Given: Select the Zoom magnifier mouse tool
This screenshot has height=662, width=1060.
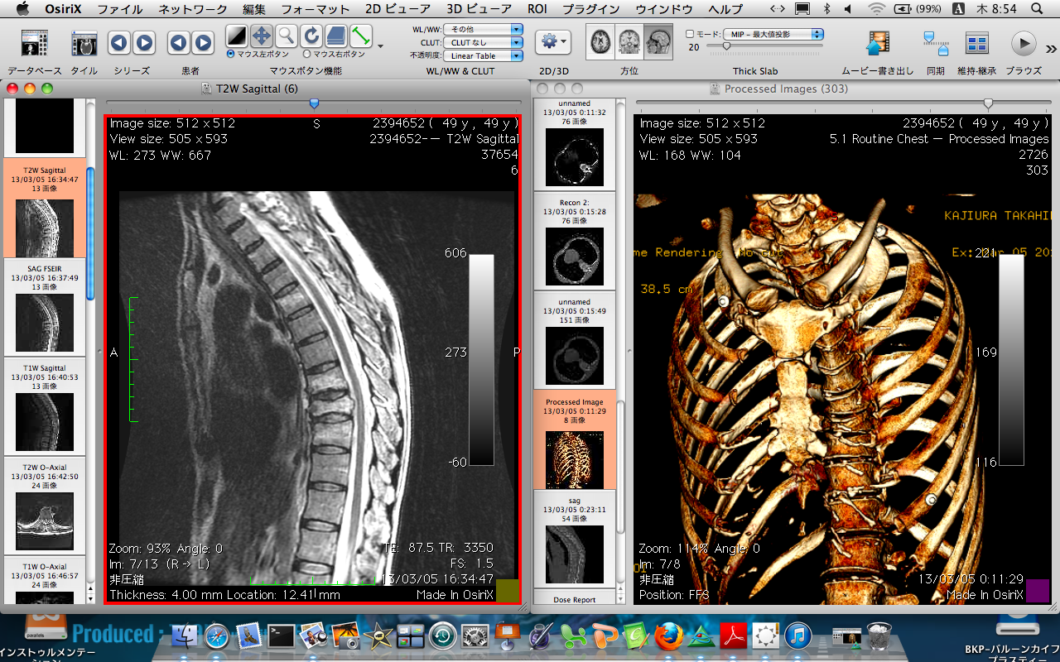Looking at the screenshot, I should tap(287, 36).
